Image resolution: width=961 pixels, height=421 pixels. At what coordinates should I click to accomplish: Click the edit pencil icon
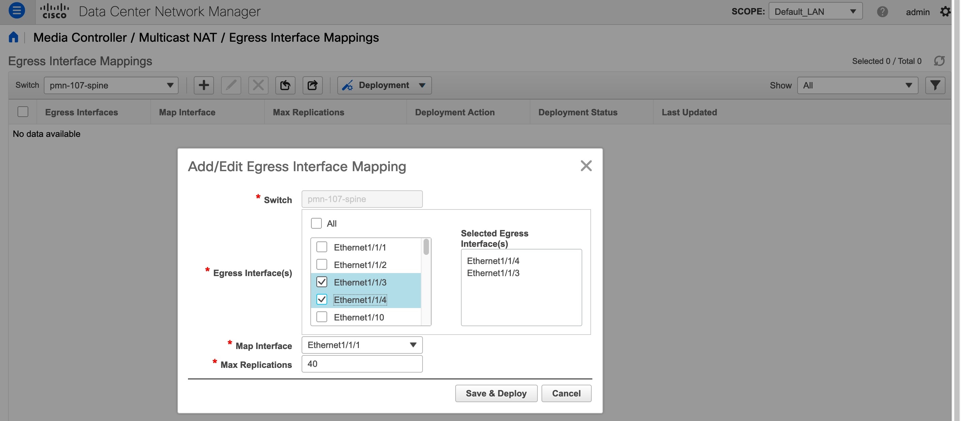(231, 85)
